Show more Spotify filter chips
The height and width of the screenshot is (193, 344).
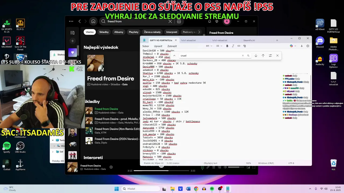click(x=199, y=32)
